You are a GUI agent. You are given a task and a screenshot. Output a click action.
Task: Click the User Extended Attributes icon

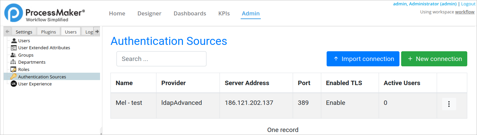point(14,48)
